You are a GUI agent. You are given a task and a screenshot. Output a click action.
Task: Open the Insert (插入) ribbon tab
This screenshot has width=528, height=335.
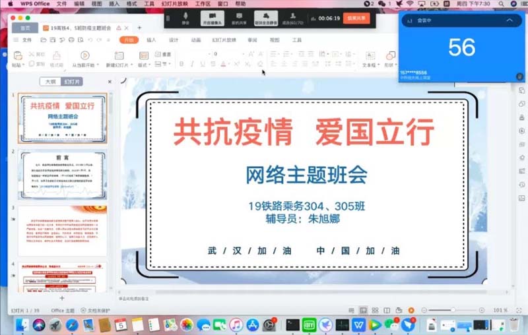point(151,40)
